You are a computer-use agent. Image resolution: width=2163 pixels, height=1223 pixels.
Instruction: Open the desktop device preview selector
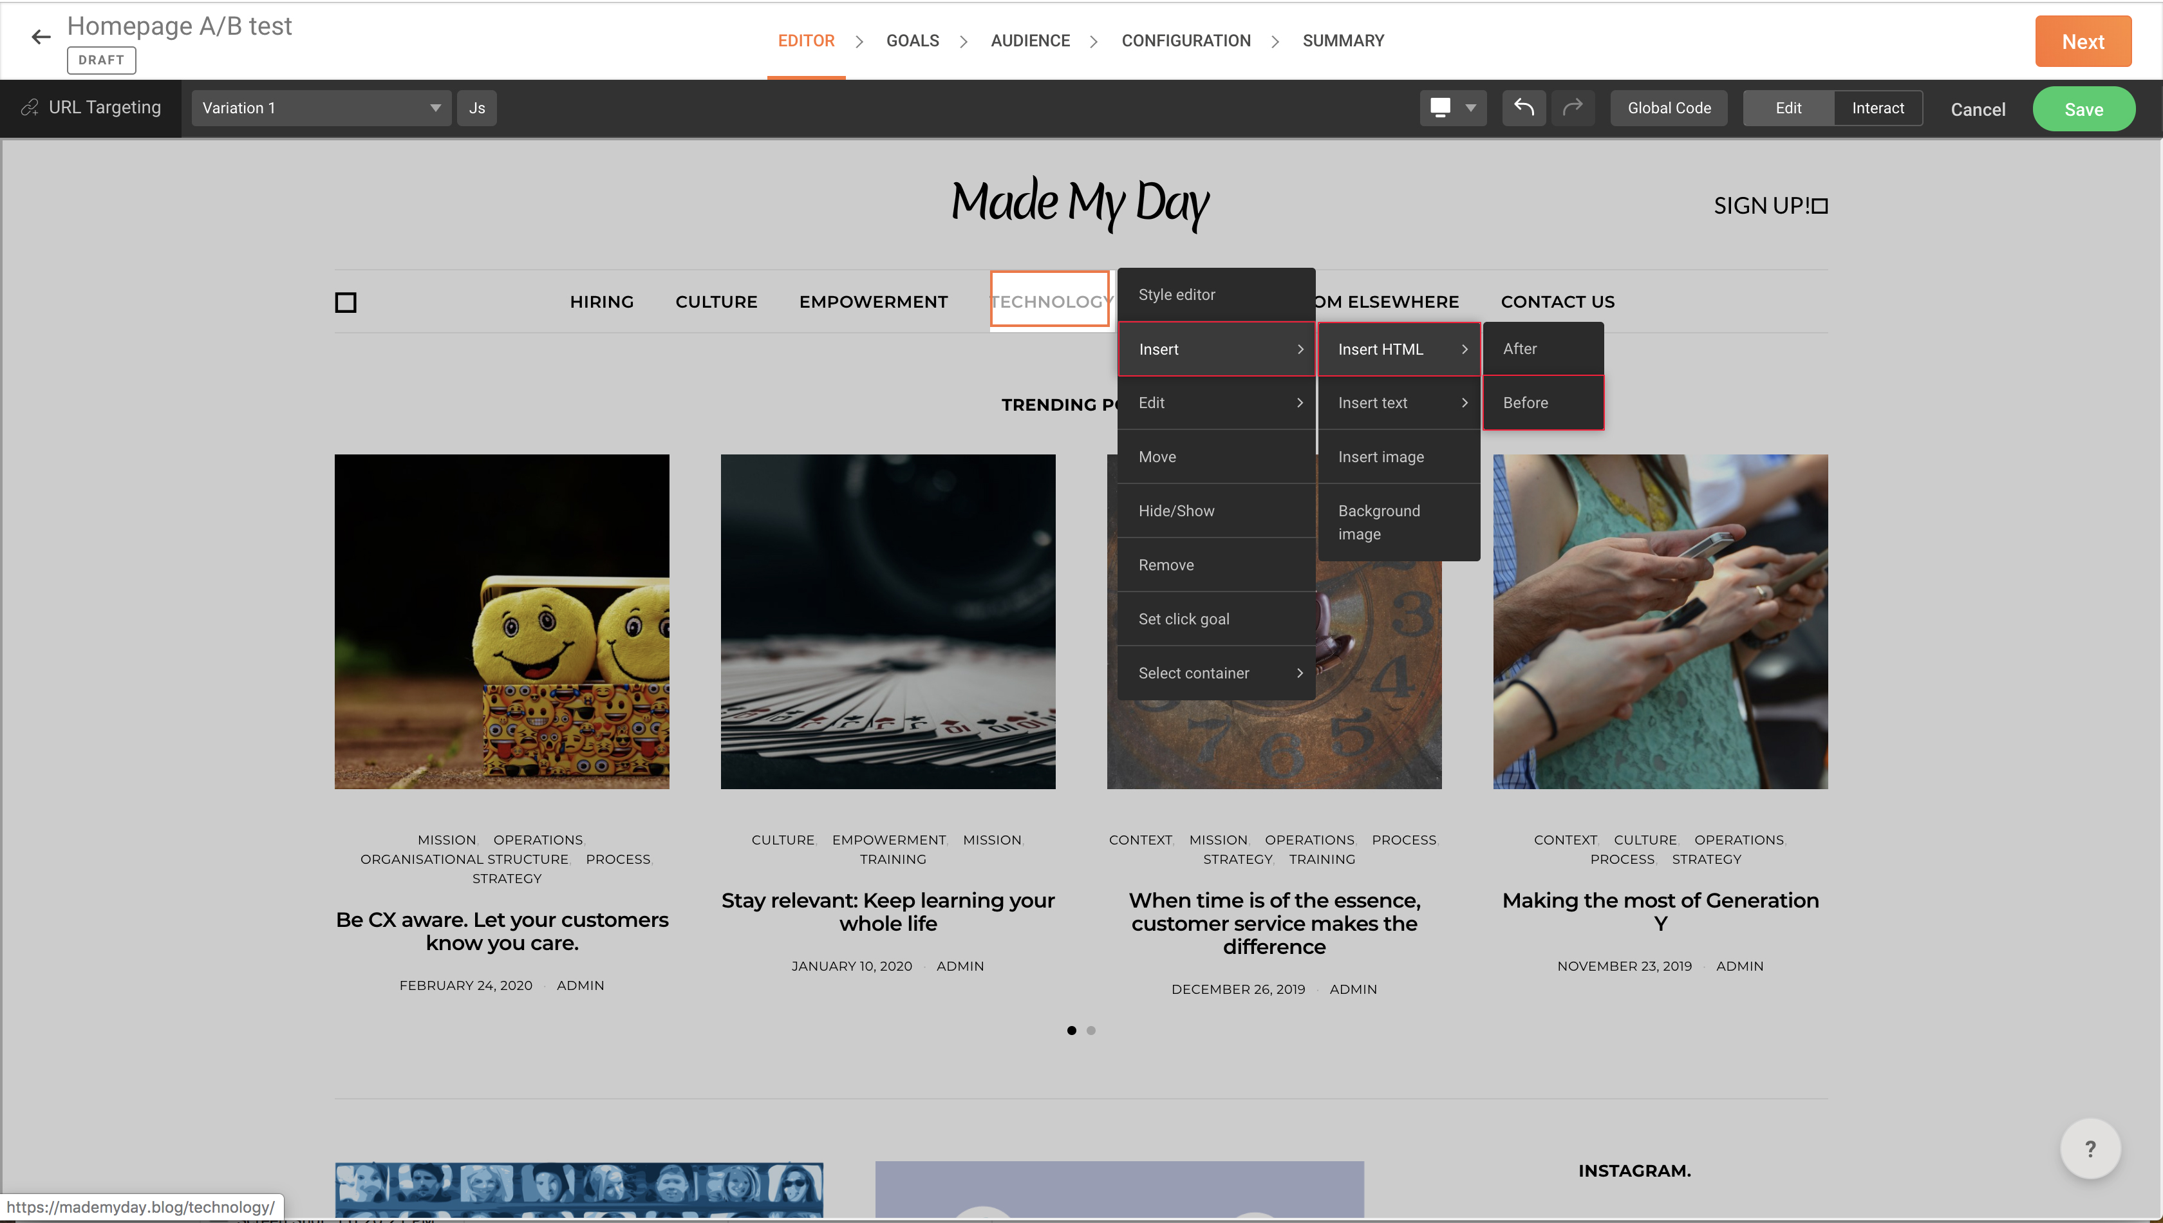tap(1452, 107)
